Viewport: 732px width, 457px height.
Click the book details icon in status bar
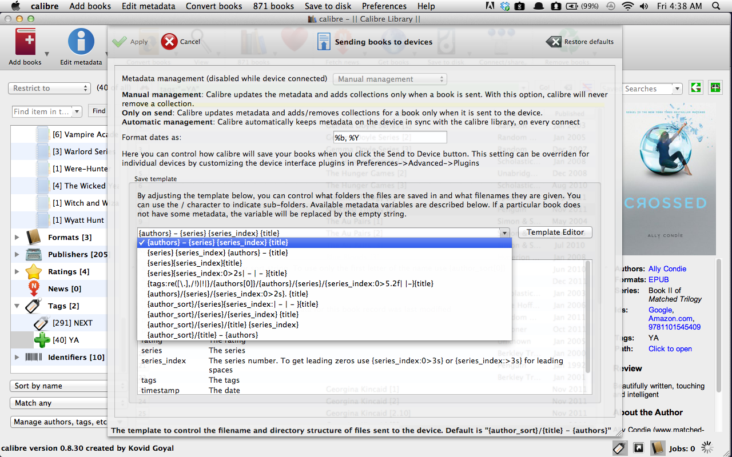point(658,448)
